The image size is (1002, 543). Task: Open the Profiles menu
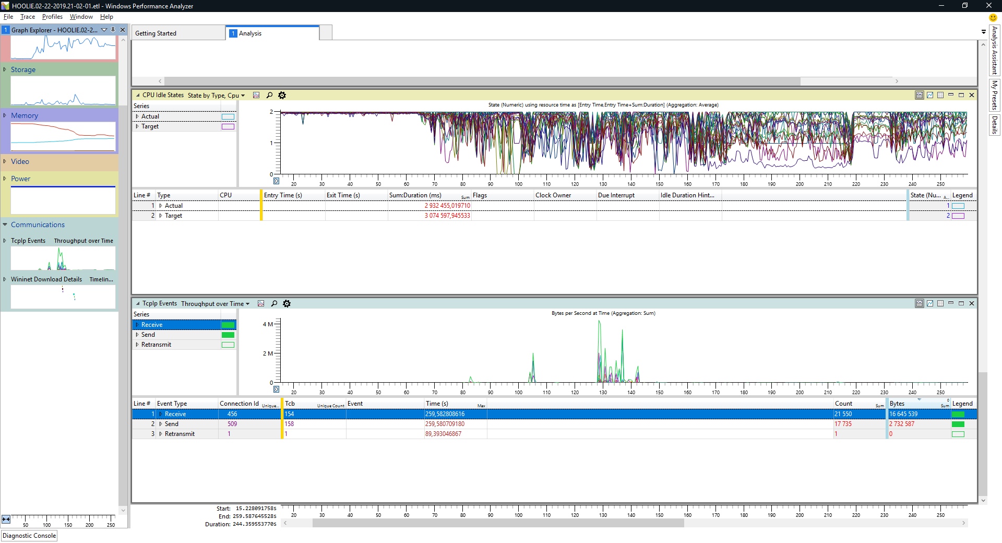(x=52, y=17)
